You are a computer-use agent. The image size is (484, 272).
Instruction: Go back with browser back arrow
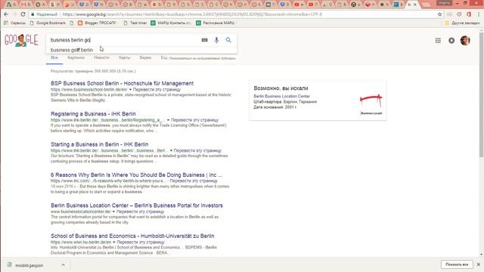coord(6,14)
